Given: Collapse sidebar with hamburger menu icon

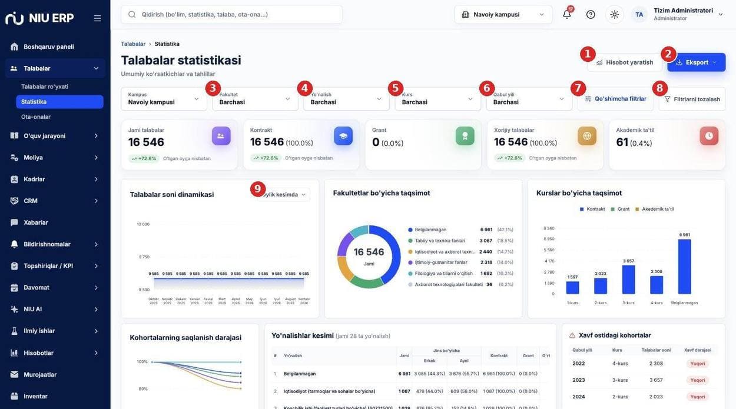Looking at the screenshot, I should (97, 18).
